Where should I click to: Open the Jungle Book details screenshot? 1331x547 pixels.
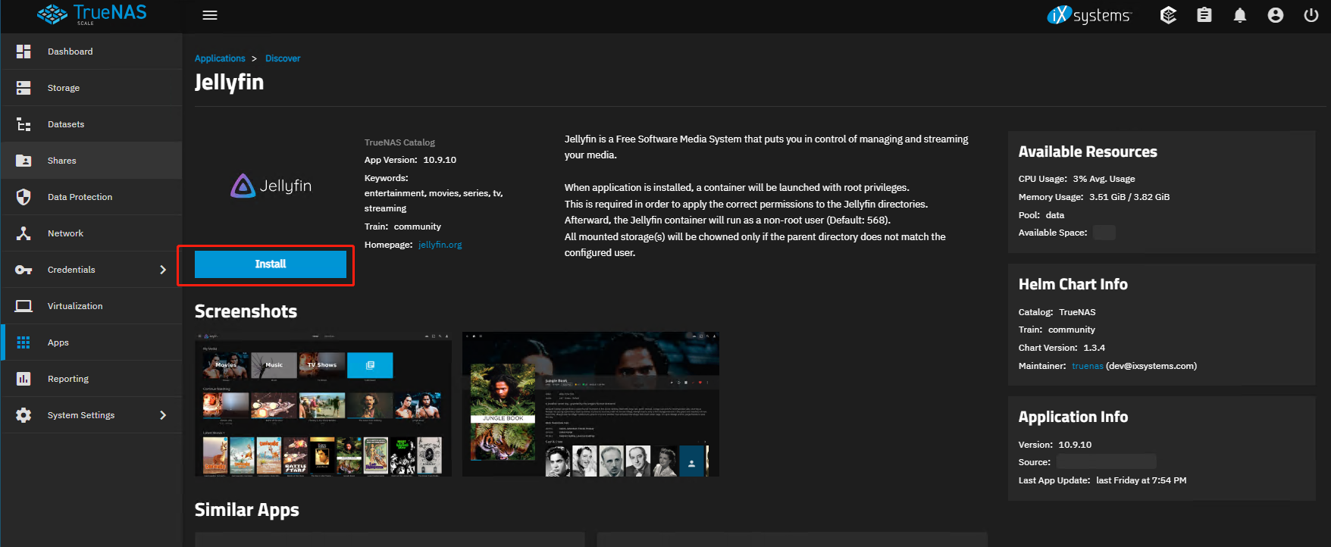tap(590, 405)
